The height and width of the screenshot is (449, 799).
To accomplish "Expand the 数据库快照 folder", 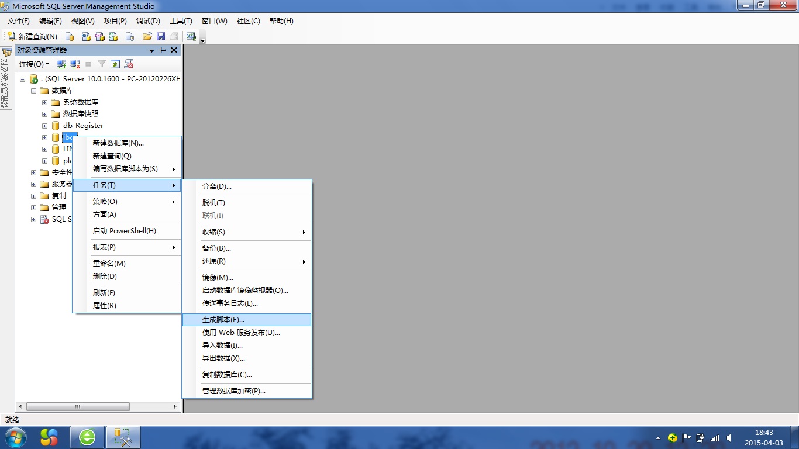I will click(44, 114).
